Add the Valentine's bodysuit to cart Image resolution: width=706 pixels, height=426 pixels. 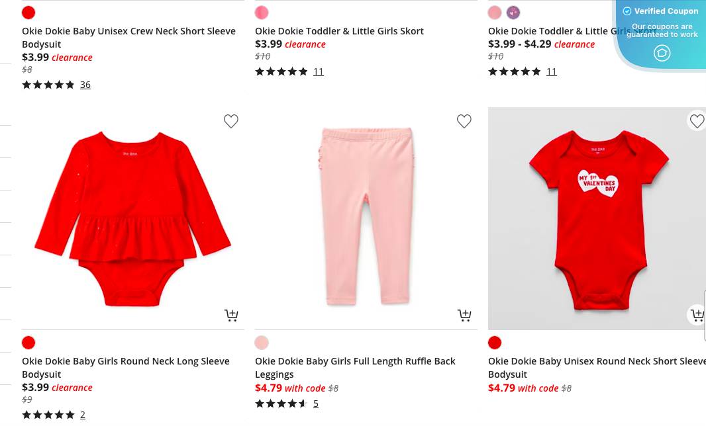click(x=697, y=316)
